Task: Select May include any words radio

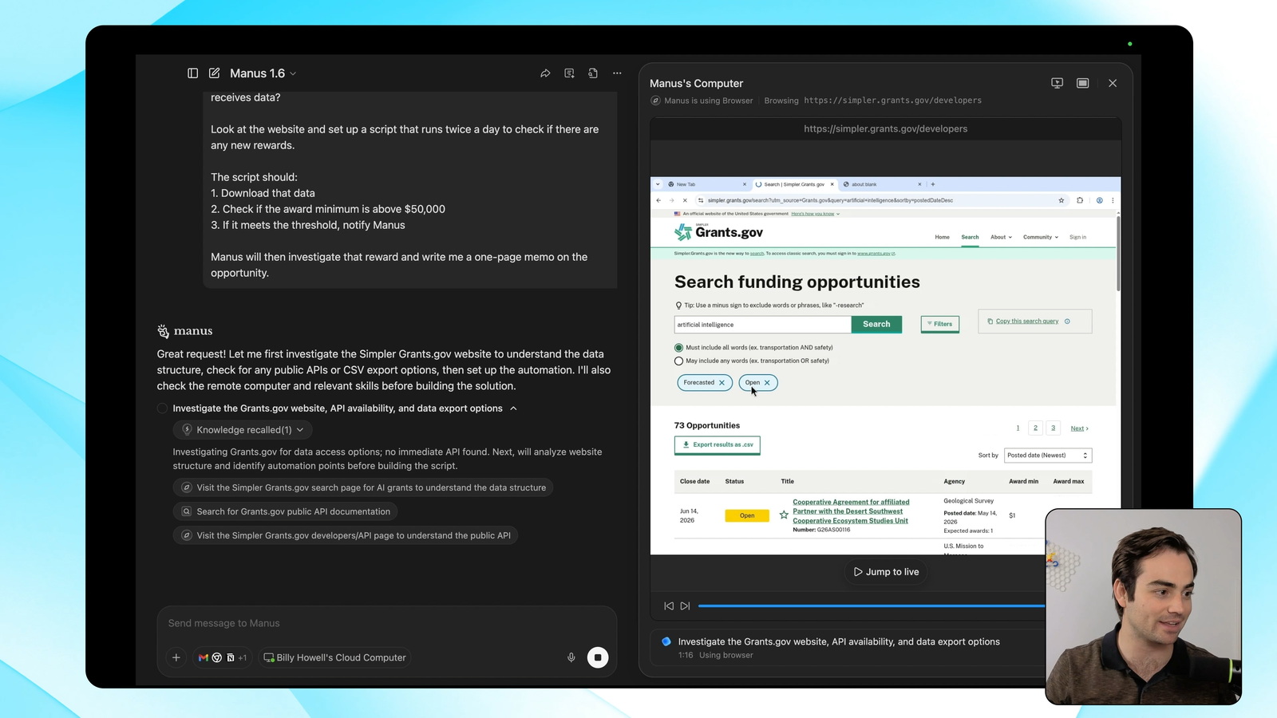Action: click(679, 361)
